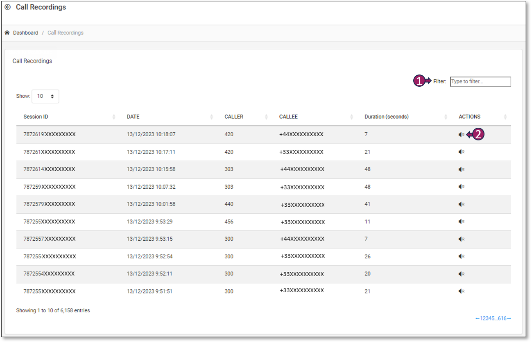
Task: Play the recording for the first call at 10:18:07
Action: pos(462,134)
